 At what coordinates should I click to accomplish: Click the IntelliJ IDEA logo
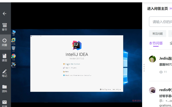[77, 45]
